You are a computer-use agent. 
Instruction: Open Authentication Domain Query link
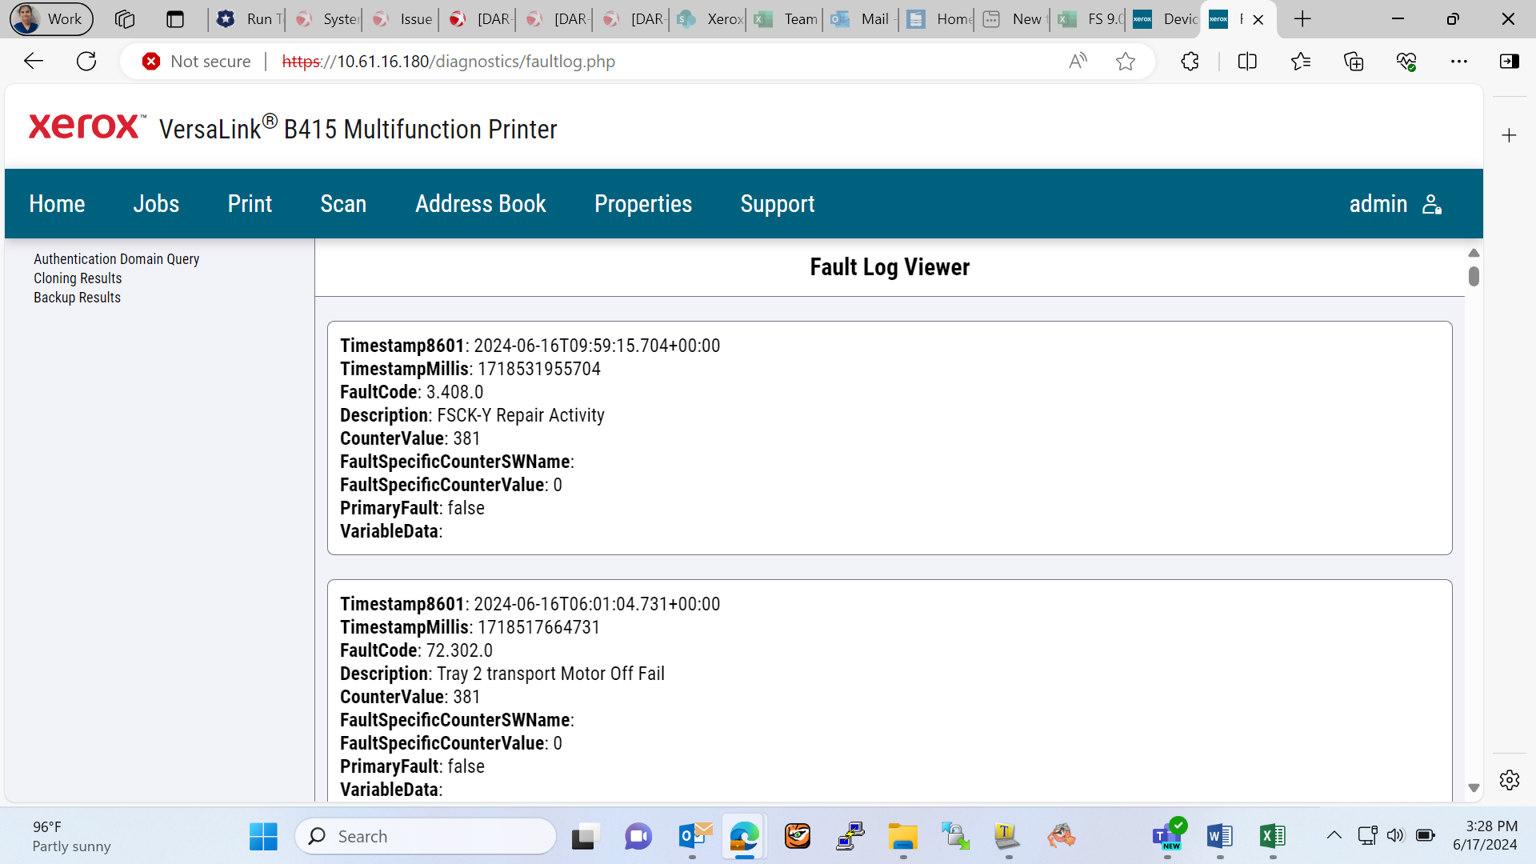[116, 259]
